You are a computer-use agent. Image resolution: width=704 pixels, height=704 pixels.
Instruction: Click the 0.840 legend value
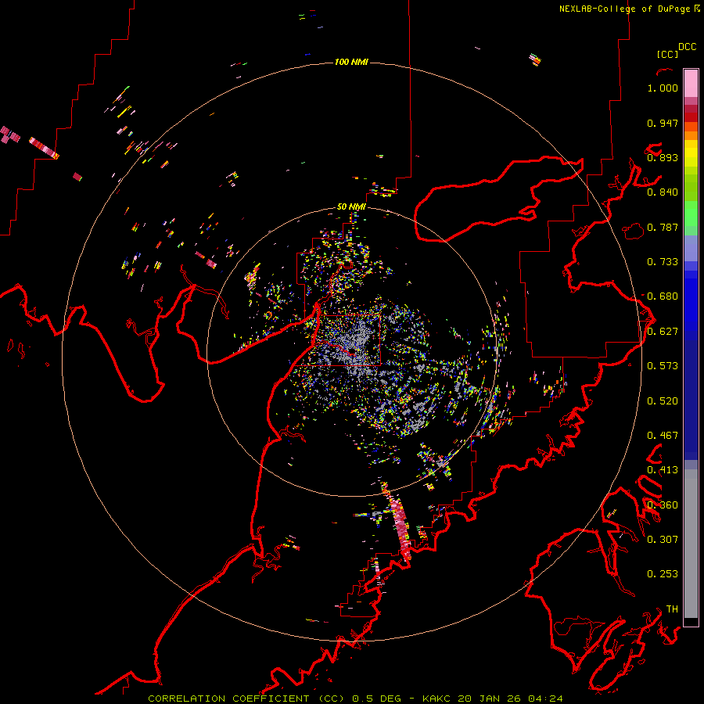[663, 192]
